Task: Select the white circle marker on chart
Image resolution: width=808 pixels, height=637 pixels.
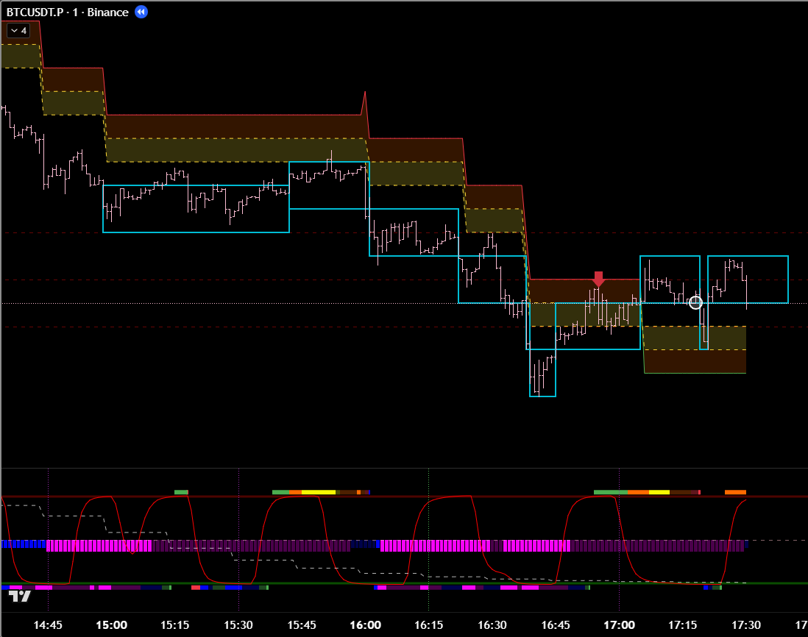Action: point(695,302)
